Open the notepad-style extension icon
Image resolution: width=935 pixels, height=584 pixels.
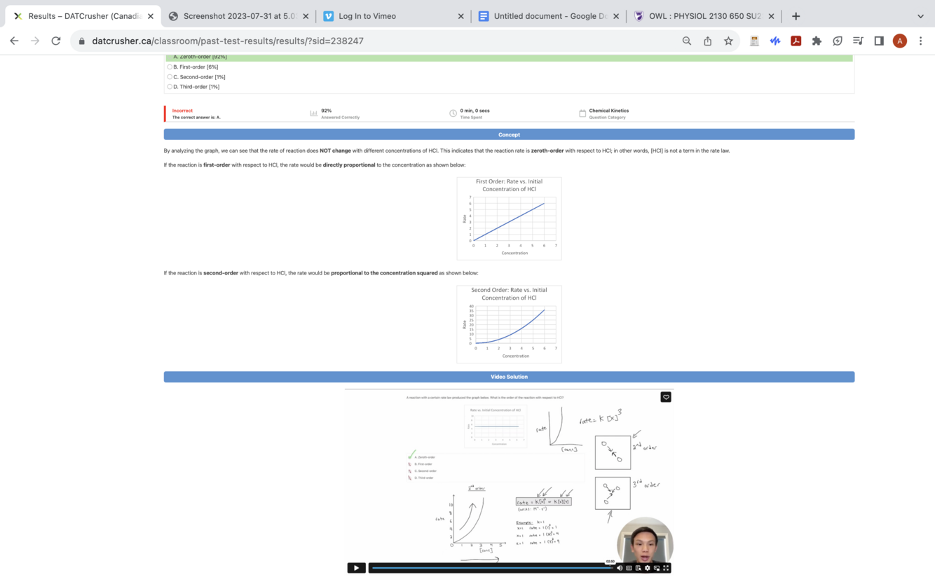pos(754,41)
